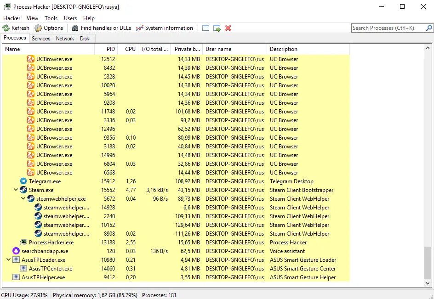
Task: Click the red X terminate icon
Action: point(228,28)
